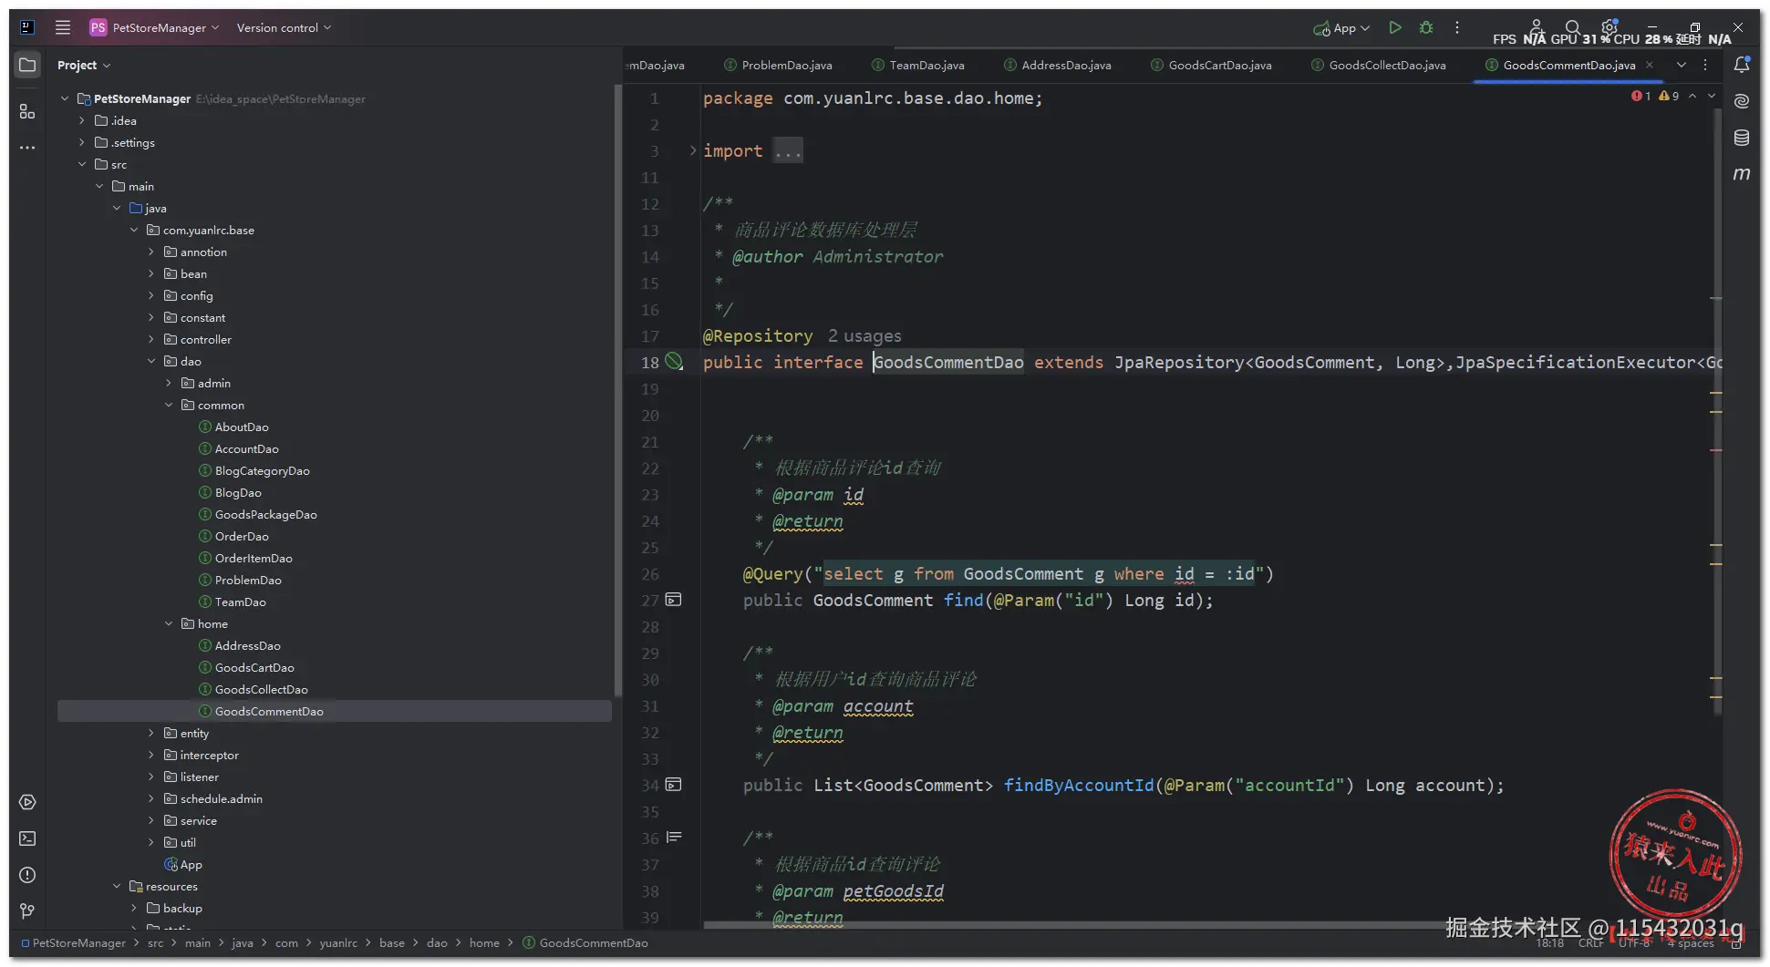Click the home breadcrumb

point(484,942)
